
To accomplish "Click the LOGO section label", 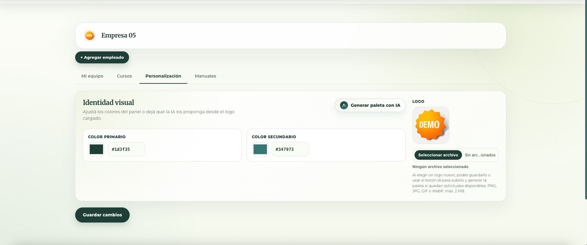I will 418,102.
